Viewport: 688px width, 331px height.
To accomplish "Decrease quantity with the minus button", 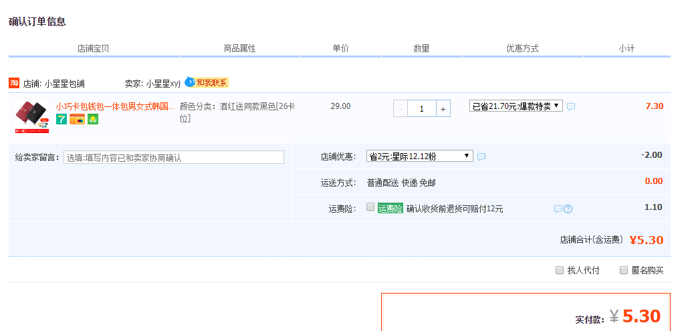I will point(400,109).
